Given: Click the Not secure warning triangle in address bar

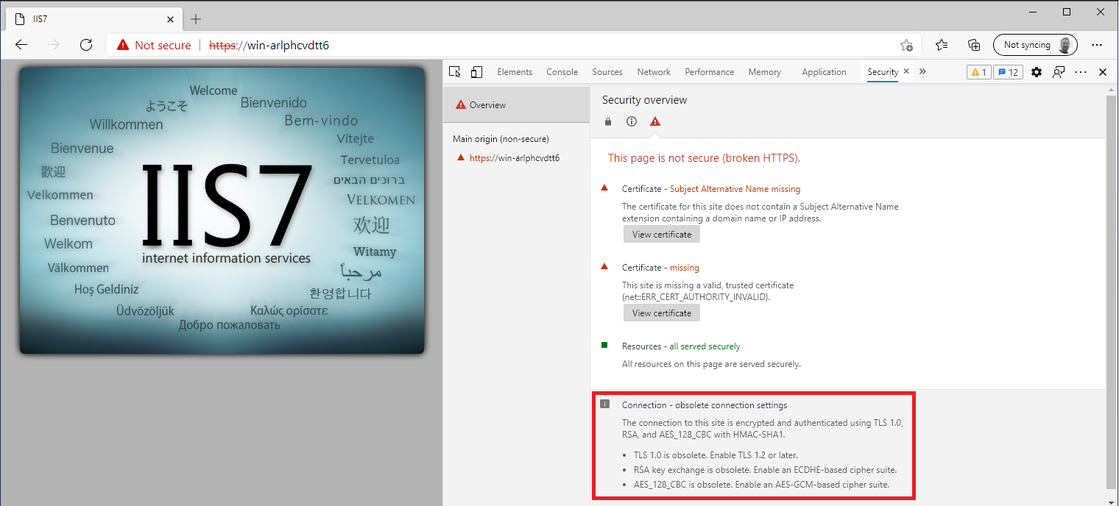Looking at the screenshot, I should tap(122, 45).
